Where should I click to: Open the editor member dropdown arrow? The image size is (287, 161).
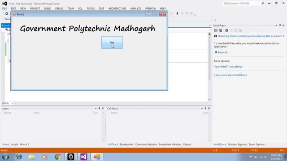pyautogui.click(x=210, y=30)
